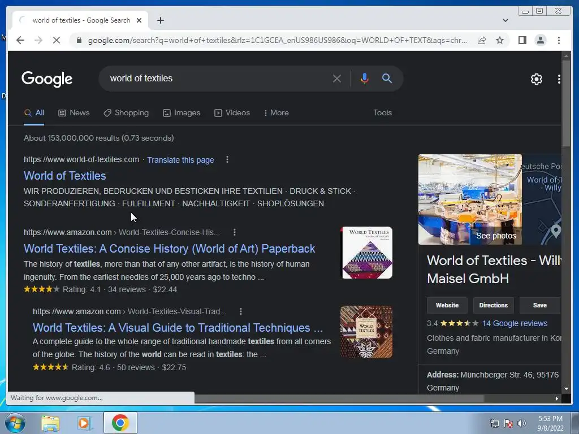
Task: Open the 14 Google reviews link
Action: click(x=515, y=323)
